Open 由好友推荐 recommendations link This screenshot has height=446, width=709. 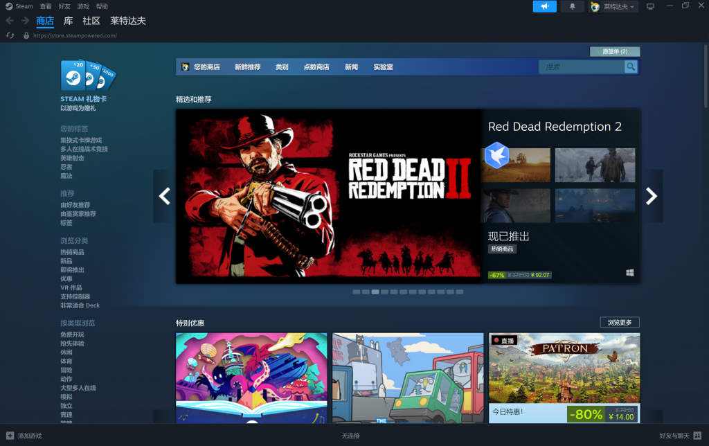[x=75, y=205]
